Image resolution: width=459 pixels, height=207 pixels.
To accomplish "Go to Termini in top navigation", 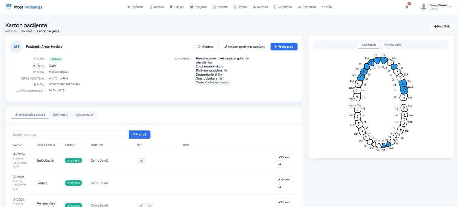I will (156, 7).
